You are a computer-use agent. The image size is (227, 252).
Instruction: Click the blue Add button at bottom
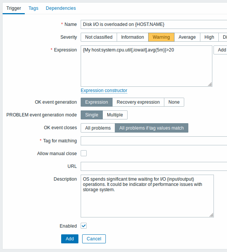coord(70,239)
